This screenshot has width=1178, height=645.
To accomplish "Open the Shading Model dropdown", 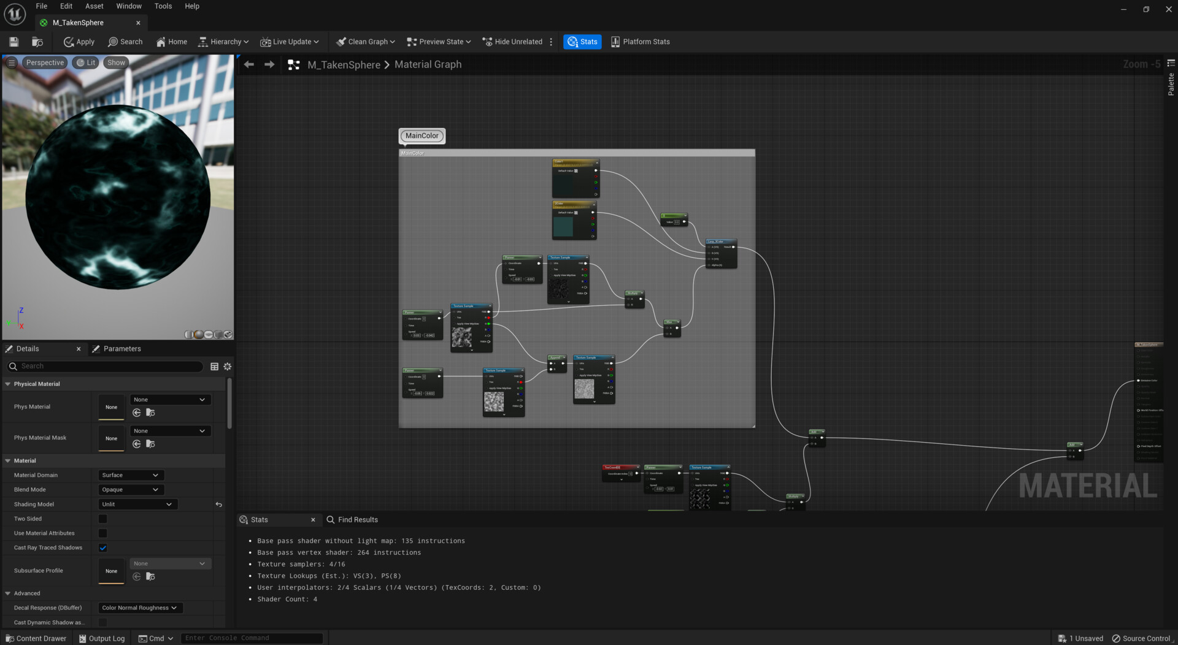I will click(x=137, y=505).
